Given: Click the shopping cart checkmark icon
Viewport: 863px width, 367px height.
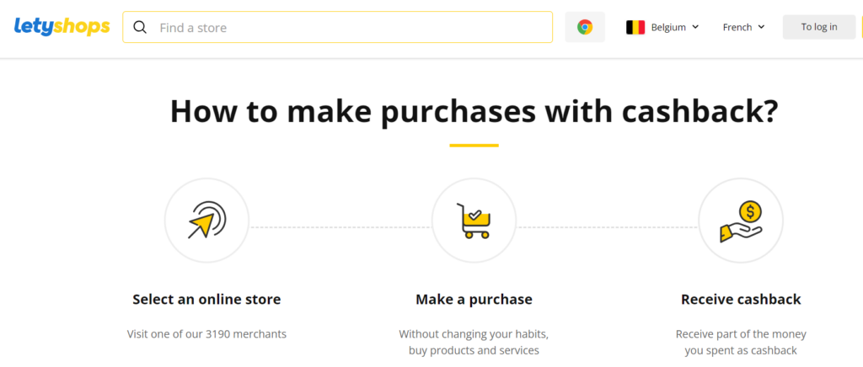Looking at the screenshot, I should (474, 221).
